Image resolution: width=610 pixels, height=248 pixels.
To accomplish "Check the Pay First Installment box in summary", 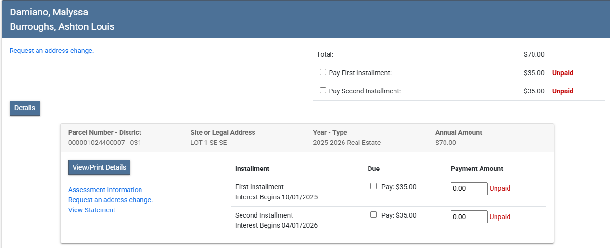I will [x=323, y=72].
